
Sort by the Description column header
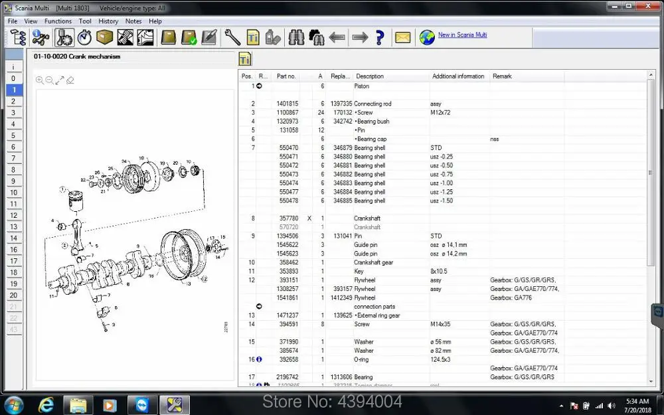[x=370, y=76]
